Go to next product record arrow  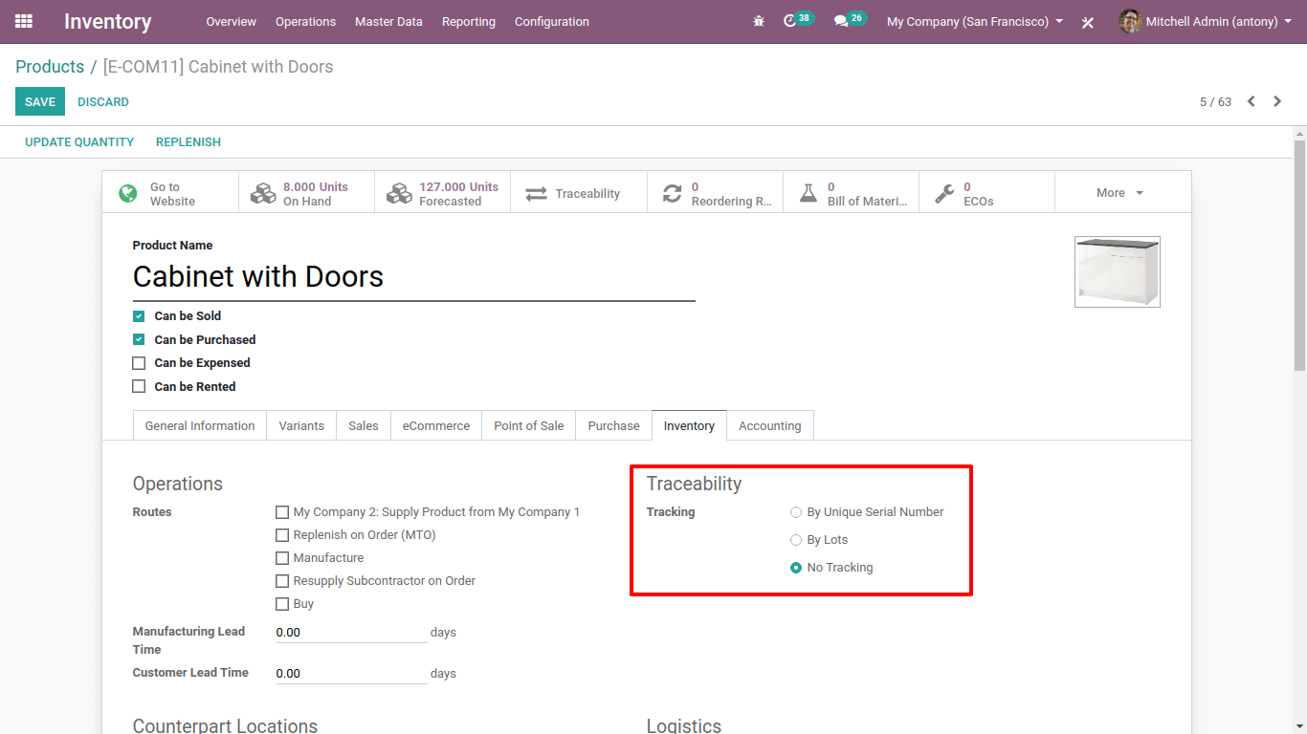coord(1277,101)
